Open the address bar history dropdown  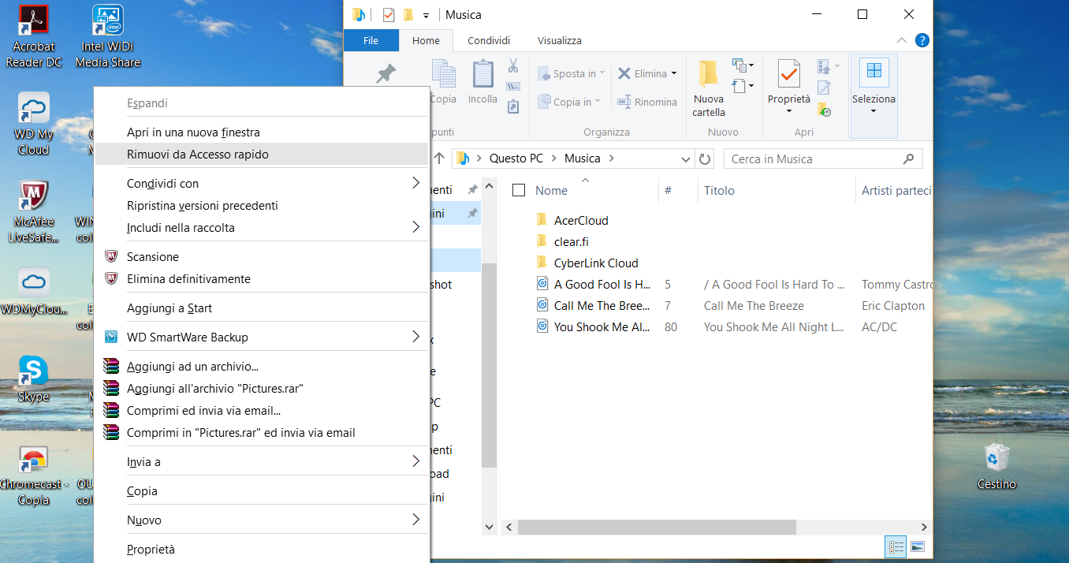pyautogui.click(x=686, y=158)
